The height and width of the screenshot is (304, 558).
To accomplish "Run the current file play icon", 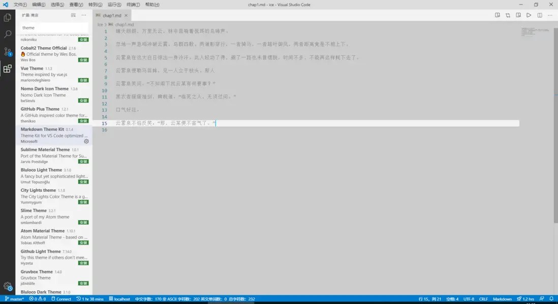I will pos(529,15).
